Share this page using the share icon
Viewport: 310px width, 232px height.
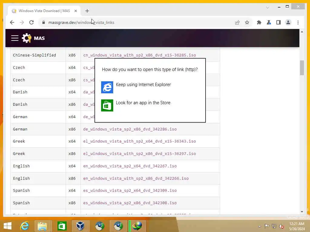[237, 22]
